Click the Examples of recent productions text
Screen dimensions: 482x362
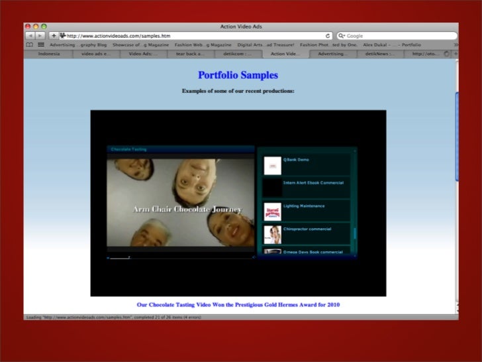tap(238, 91)
